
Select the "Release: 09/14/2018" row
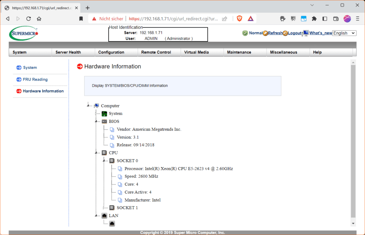pos(135,145)
